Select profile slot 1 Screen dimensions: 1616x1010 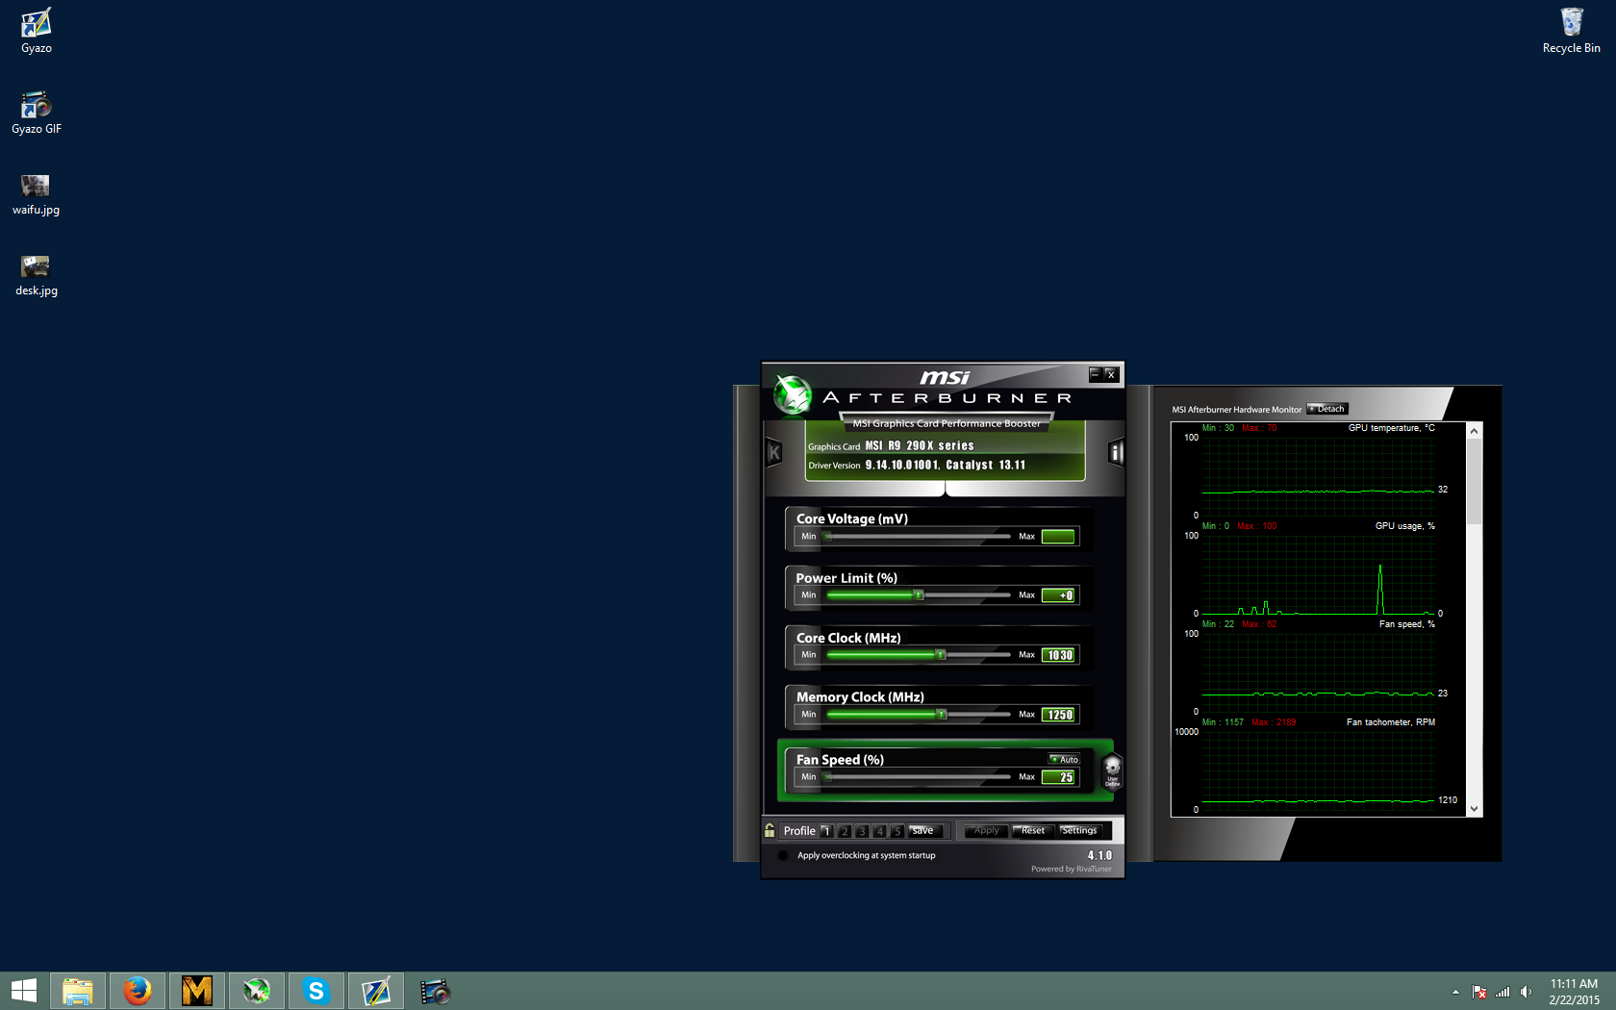[x=826, y=831]
